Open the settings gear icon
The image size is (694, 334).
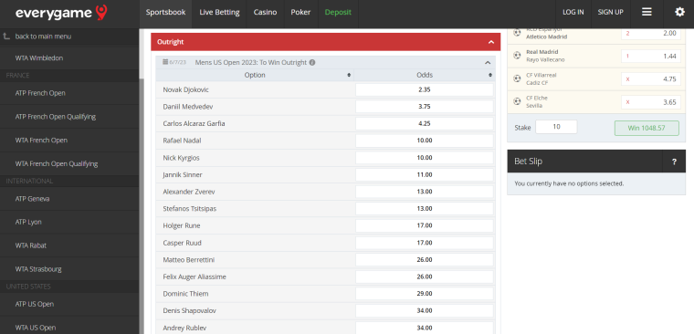679,13
